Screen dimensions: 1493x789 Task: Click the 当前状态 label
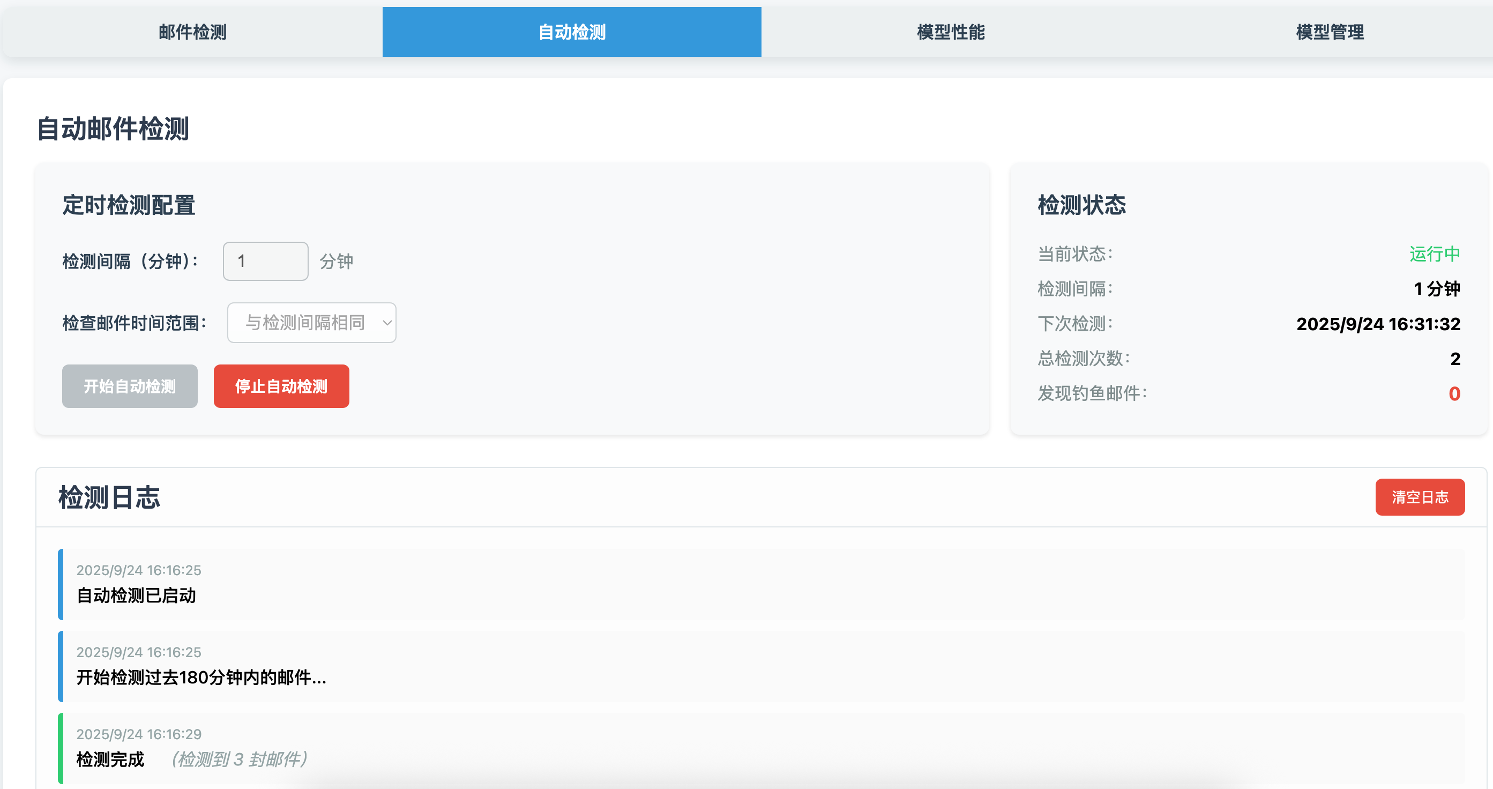tap(1075, 254)
